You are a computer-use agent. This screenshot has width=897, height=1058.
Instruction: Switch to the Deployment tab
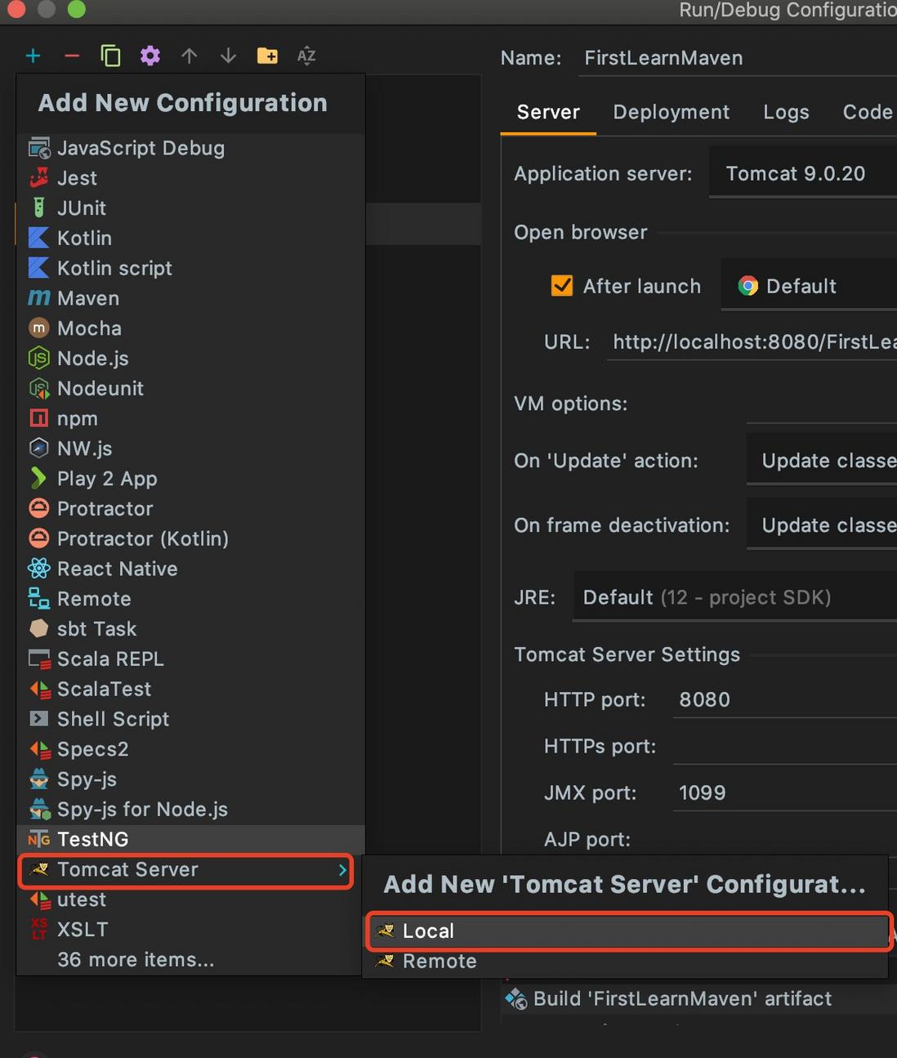672,112
